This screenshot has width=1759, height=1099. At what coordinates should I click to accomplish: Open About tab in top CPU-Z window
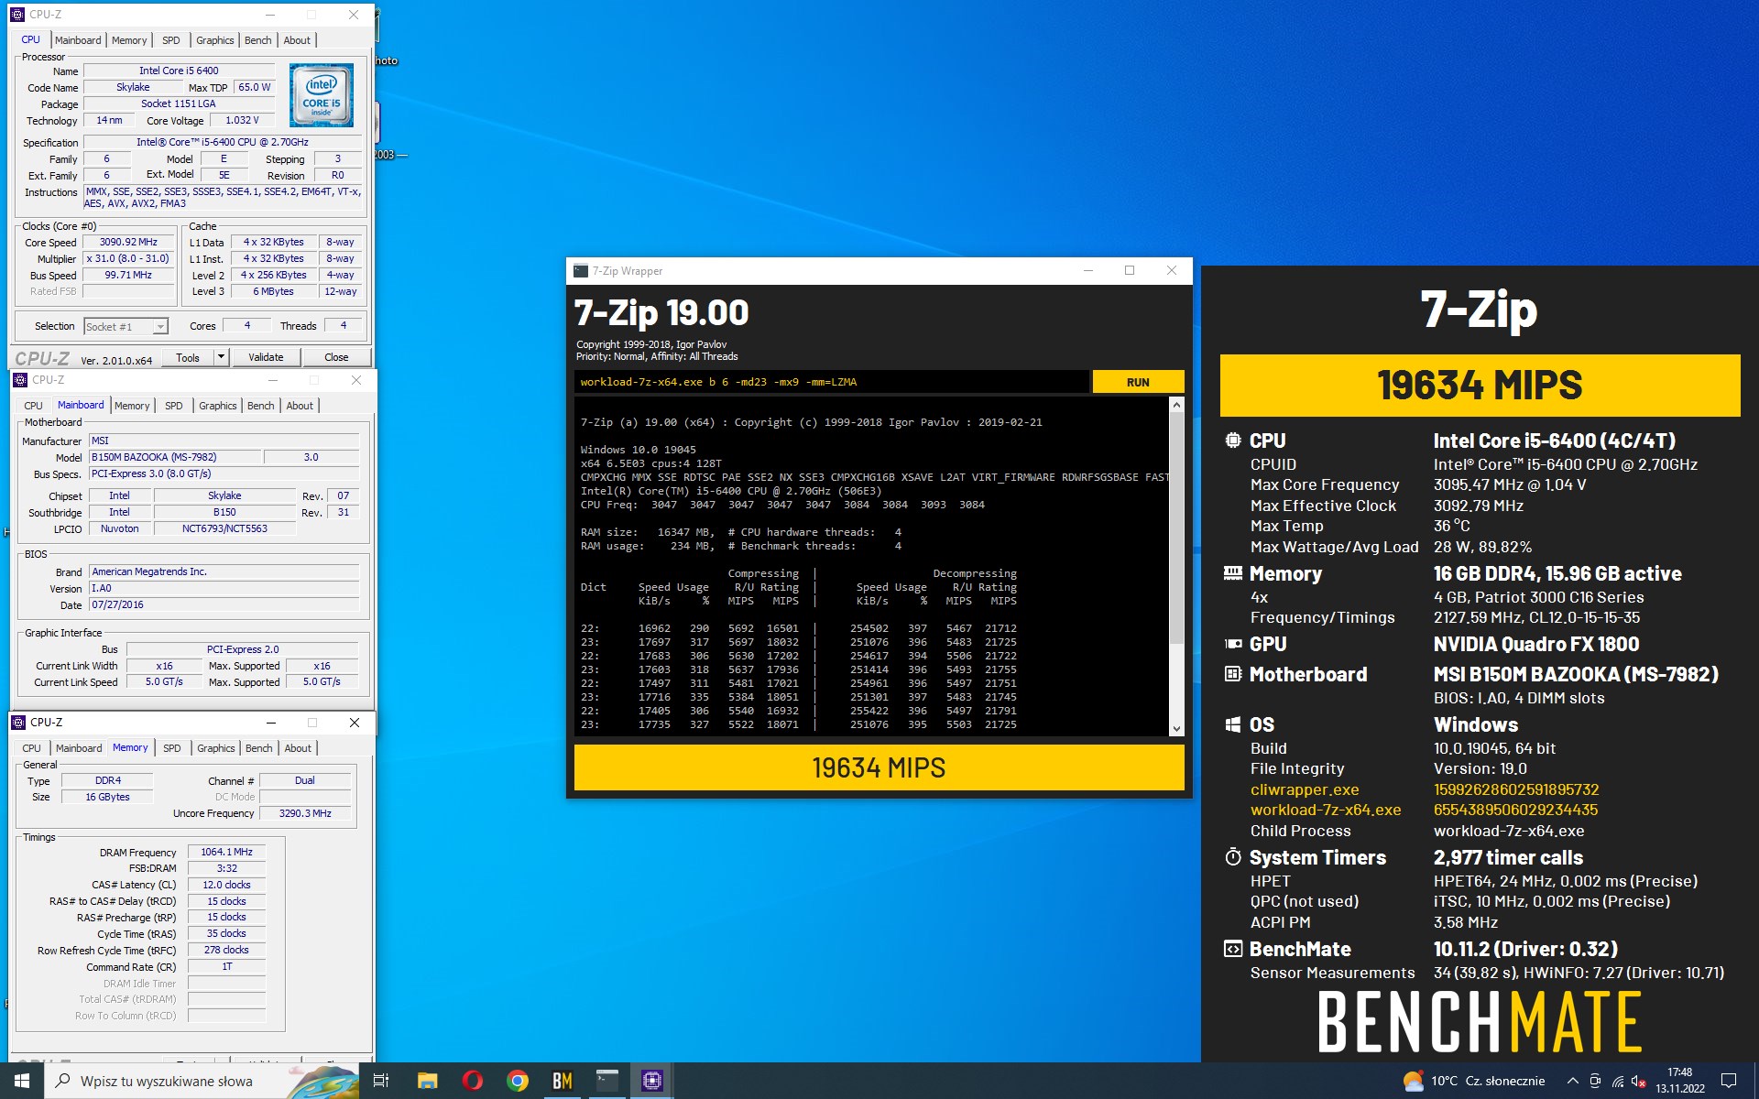[297, 40]
